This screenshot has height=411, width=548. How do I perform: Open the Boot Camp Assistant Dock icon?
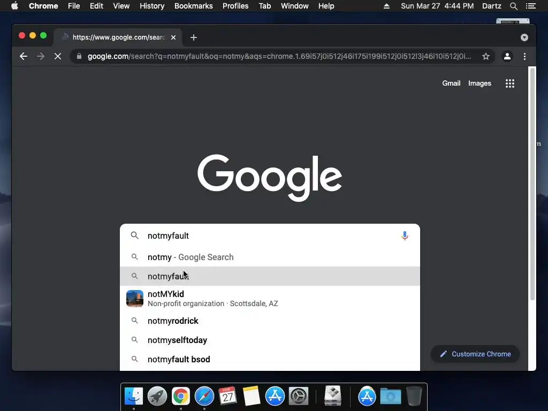333,396
